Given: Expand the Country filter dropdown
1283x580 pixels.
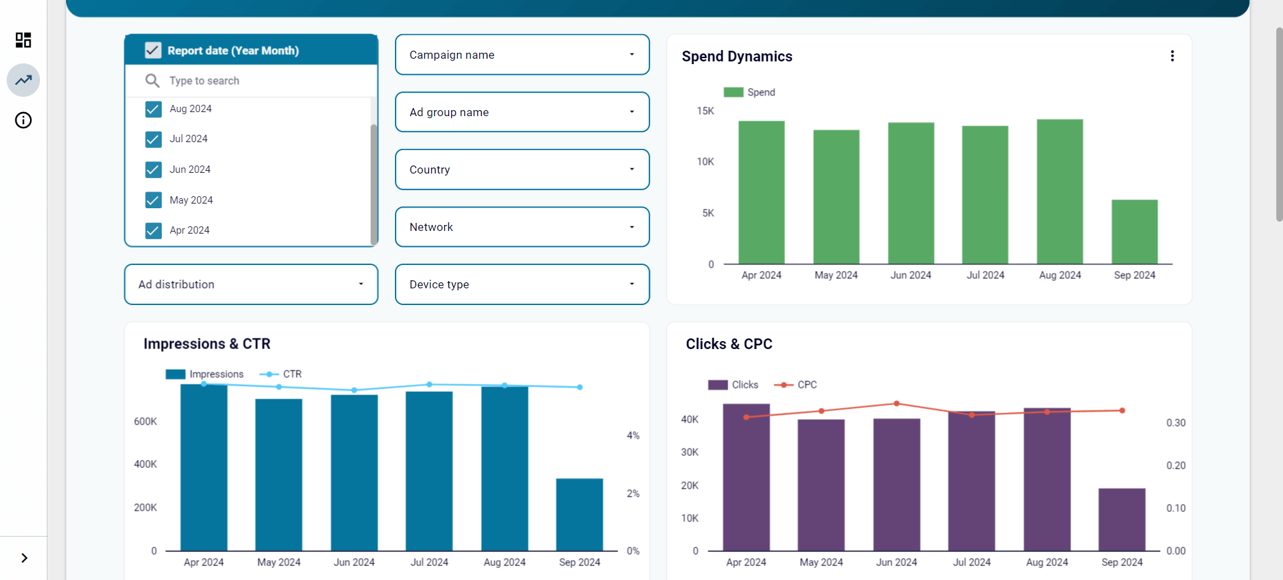Looking at the screenshot, I should [522, 170].
